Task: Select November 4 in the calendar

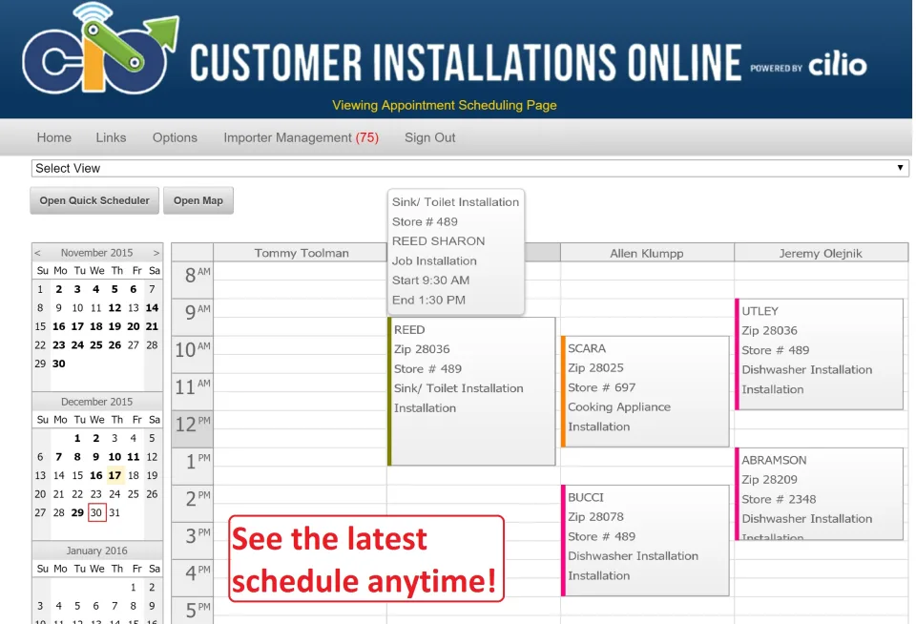Action: tap(96, 289)
